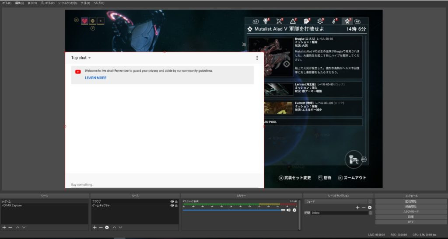Toggle visibility of the ブラウザ source
The width and height of the screenshot is (448, 239).
172,201
